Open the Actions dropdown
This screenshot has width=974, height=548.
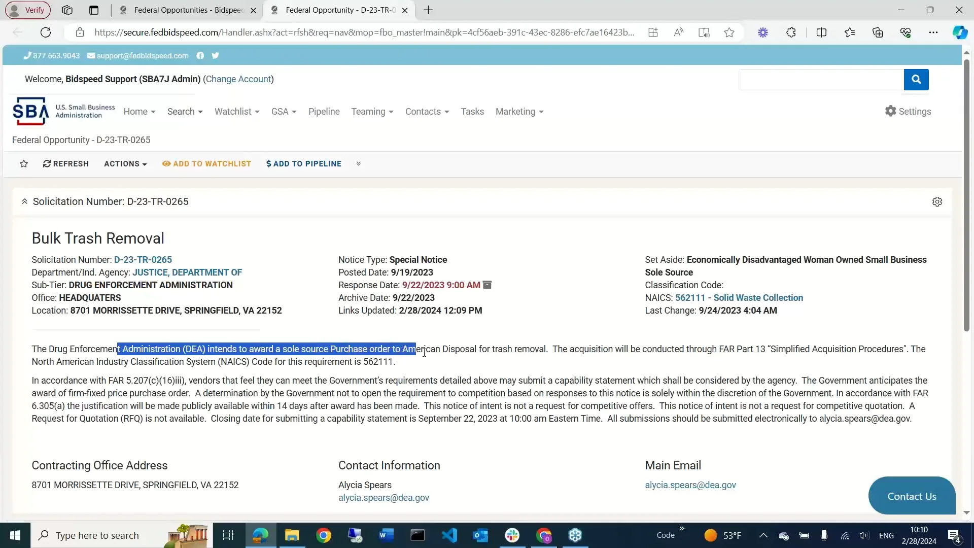125,163
